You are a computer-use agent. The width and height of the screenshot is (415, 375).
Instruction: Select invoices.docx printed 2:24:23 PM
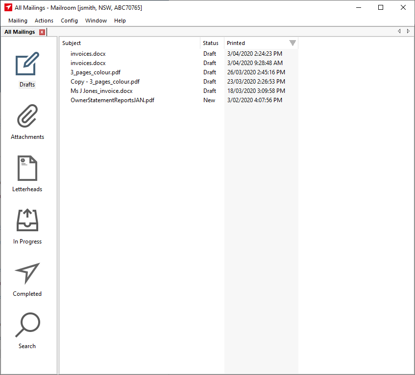[179, 54]
